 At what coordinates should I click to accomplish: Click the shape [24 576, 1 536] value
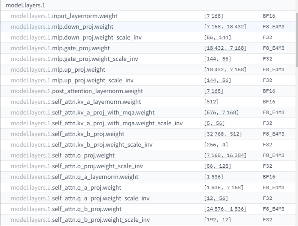(x=225, y=209)
